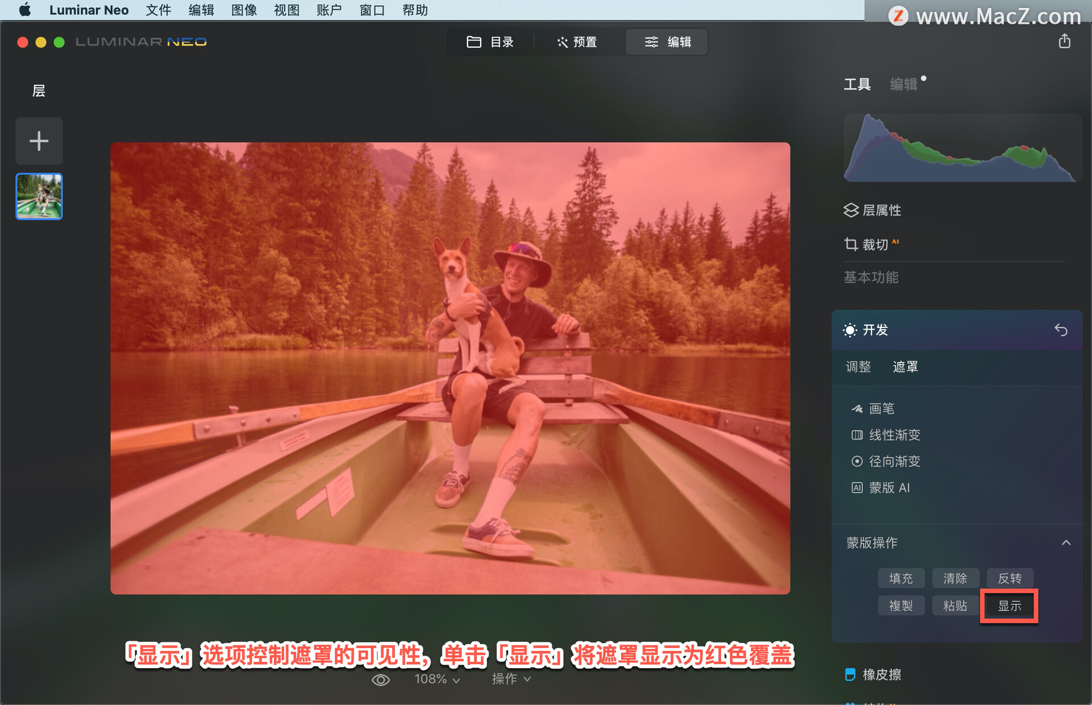Open the 文件 menu
Viewport: 1092px width, 705px height.
click(158, 10)
